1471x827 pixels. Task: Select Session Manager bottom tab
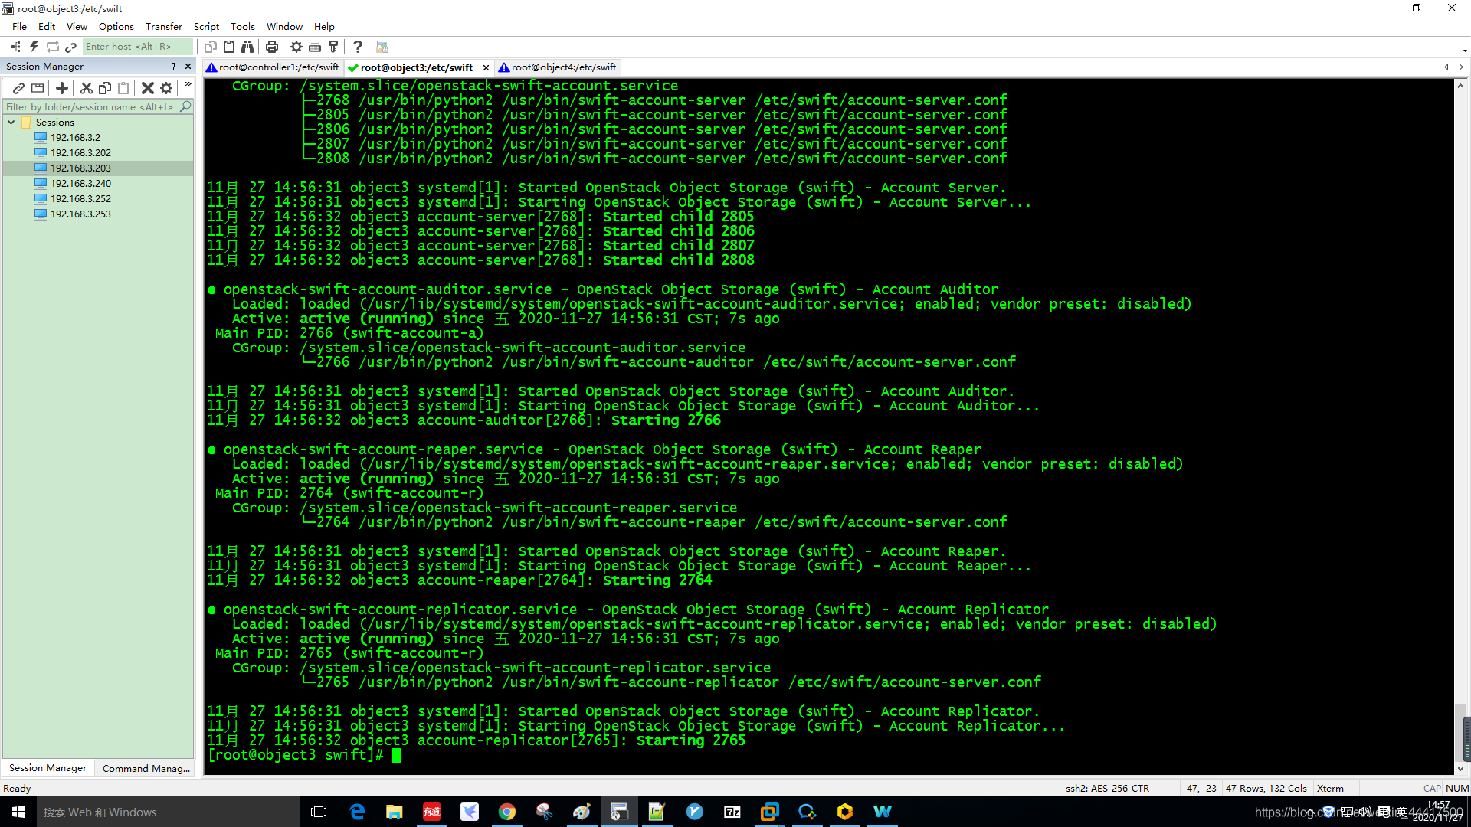(x=48, y=768)
